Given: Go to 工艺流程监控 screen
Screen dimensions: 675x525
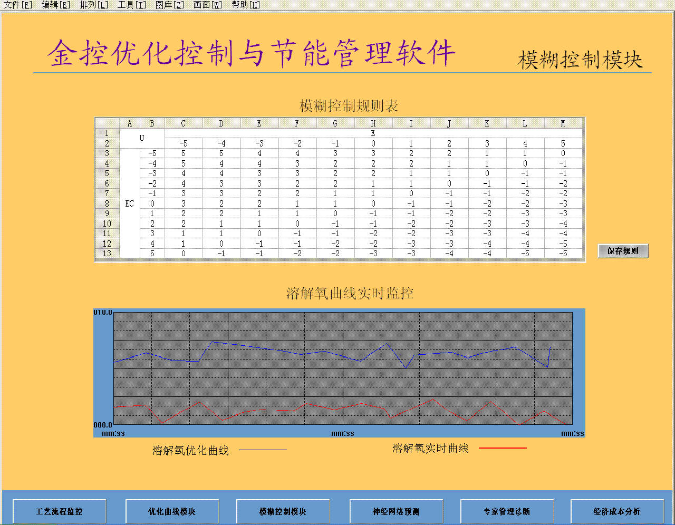Looking at the screenshot, I should coord(59,511).
